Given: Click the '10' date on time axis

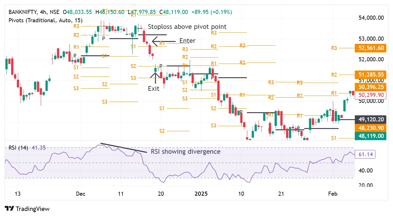Looking at the screenshot, I should pos(241,194).
